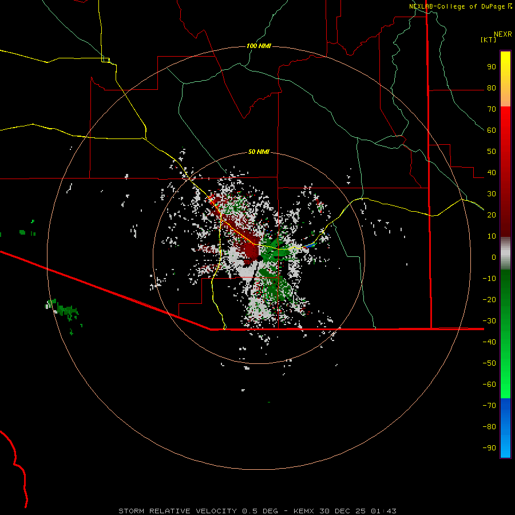Click the "STORM RELATIVE VELOCITY 0.5 DEG" caption
The height and width of the screenshot is (515, 515).
point(198,511)
